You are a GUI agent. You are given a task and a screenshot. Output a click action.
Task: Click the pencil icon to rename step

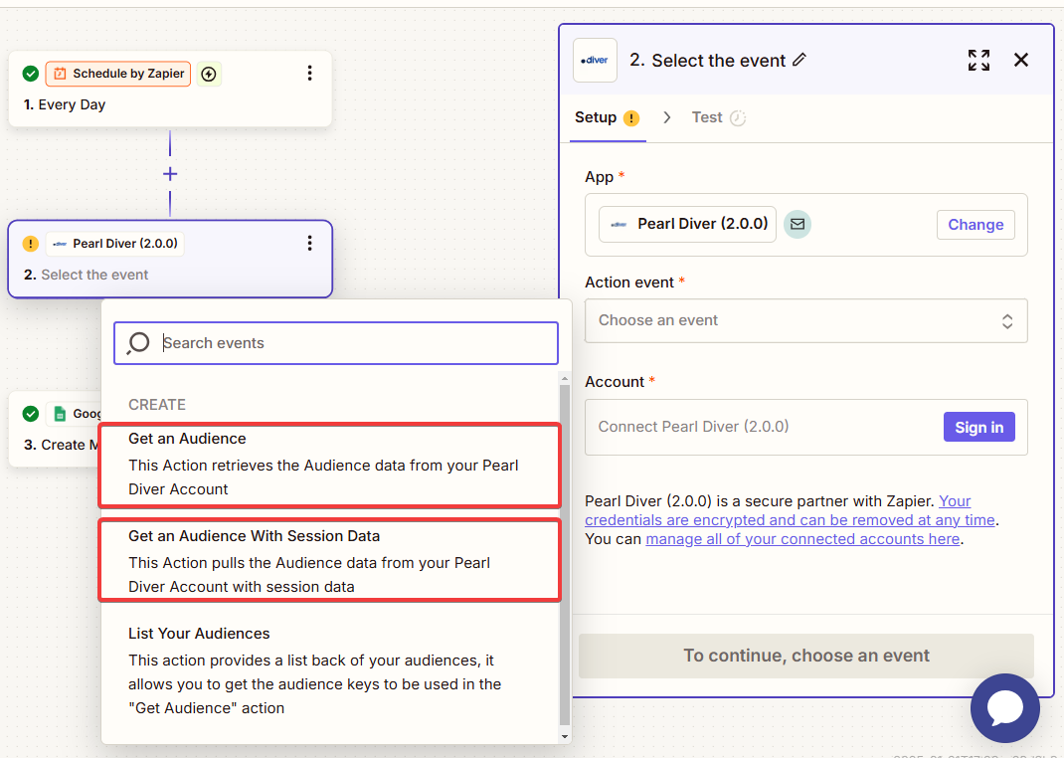tap(798, 61)
